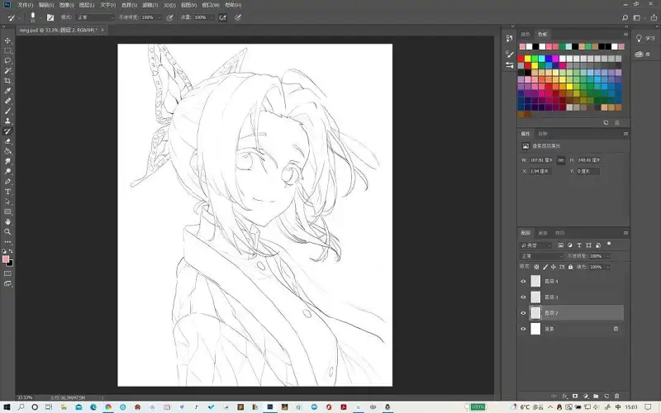The width and height of the screenshot is (661, 413).
Task: Switch to the 路径 (Paths) tab
Action: pyautogui.click(x=560, y=233)
